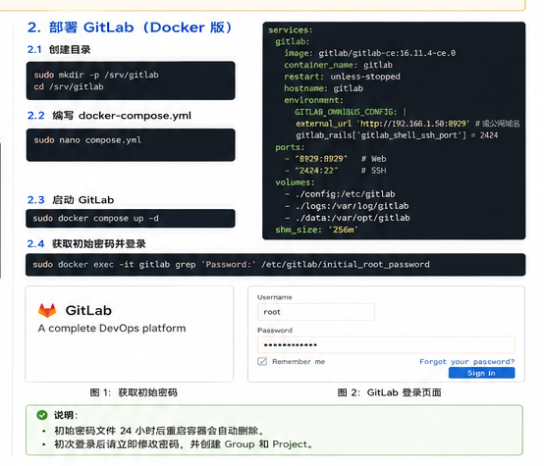The width and height of the screenshot is (544, 466).
Task: Click the "8929:8929" Web port line
Action: pyautogui.click(x=335, y=159)
